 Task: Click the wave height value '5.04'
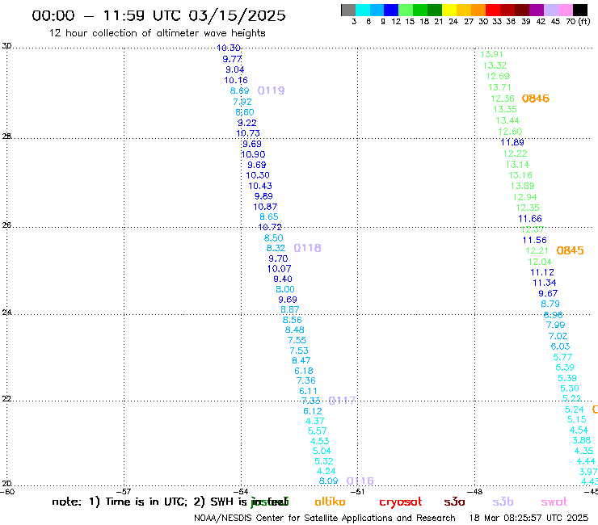point(322,451)
